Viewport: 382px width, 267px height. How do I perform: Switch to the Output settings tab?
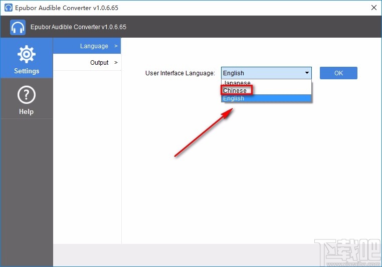point(87,62)
